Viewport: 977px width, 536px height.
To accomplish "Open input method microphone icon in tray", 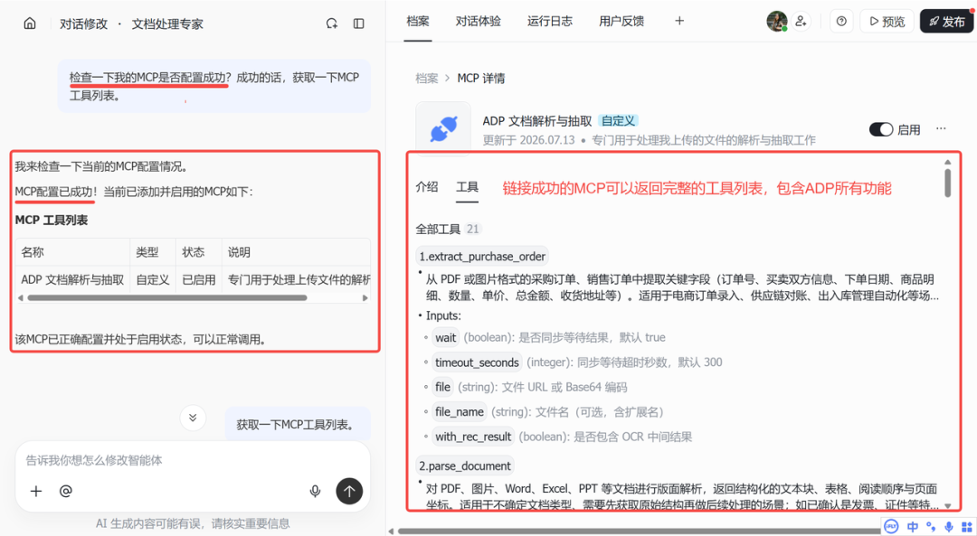I will coord(948,527).
